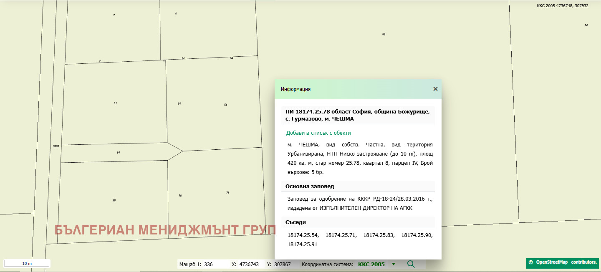The width and height of the screenshot is (601, 272).
Task: Focus the Y coordinate field
Action: tap(282, 264)
